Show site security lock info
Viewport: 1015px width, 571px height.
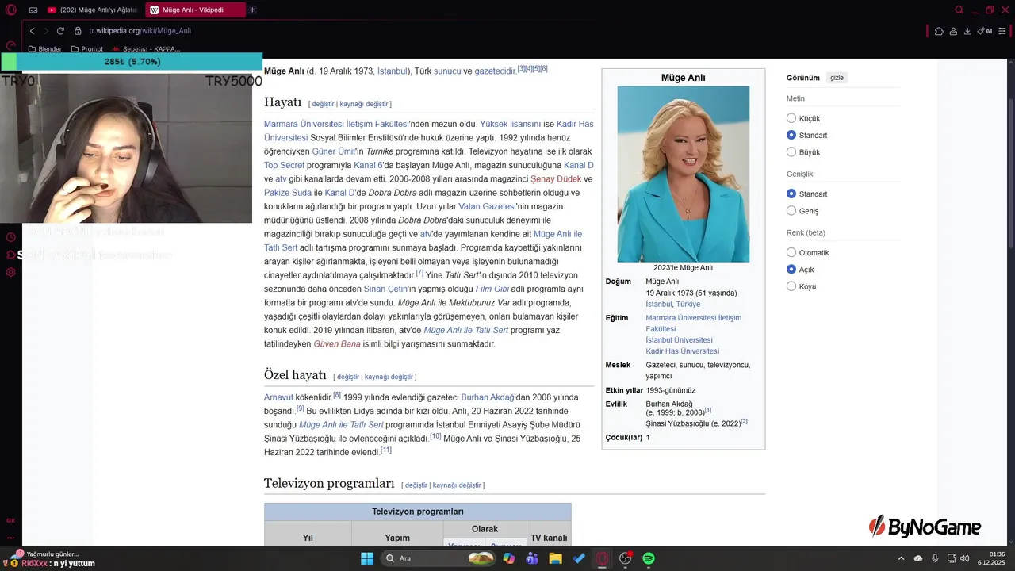[x=78, y=31]
